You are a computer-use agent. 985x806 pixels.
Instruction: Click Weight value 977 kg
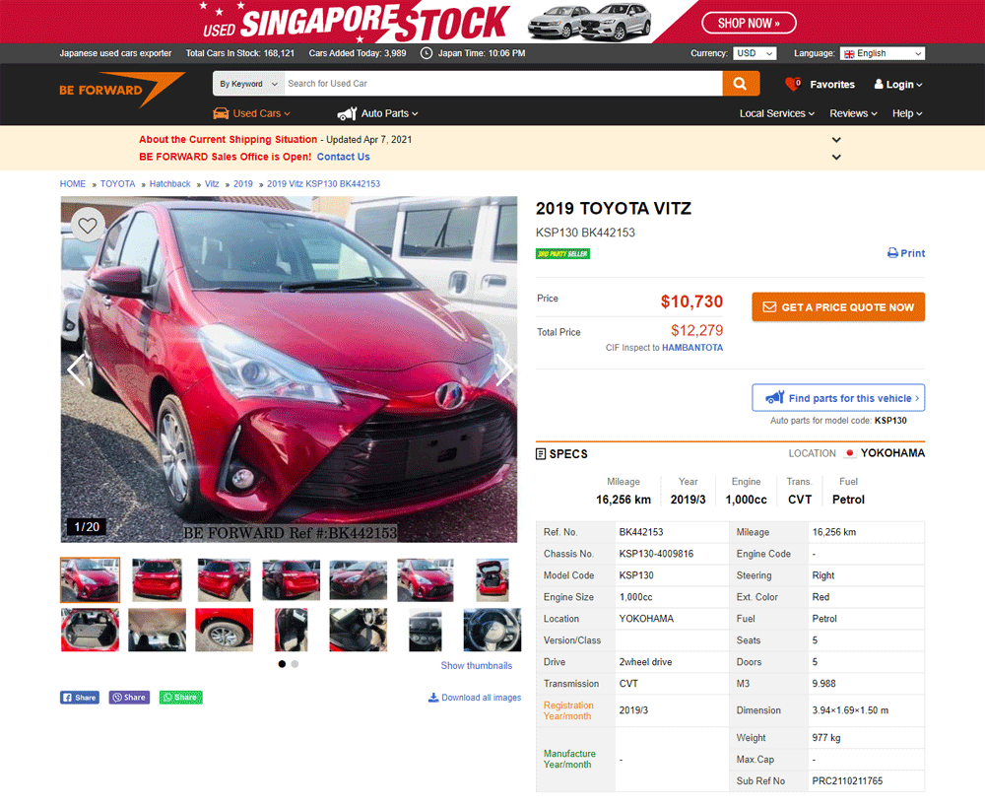[x=826, y=738]
